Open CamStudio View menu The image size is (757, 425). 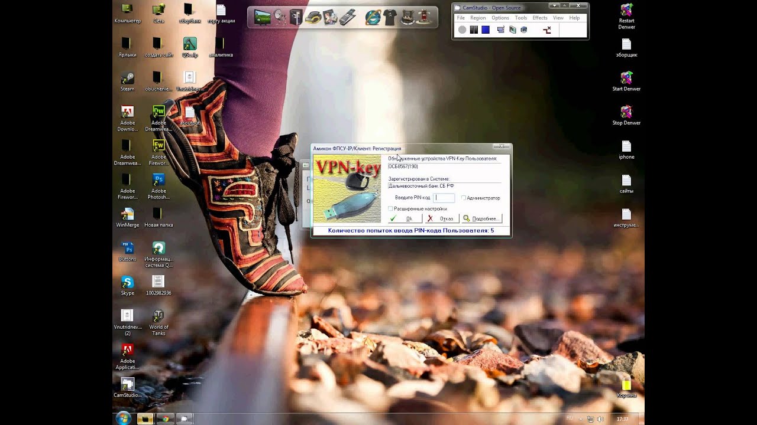pyautogui.click(x=558, y=18)
